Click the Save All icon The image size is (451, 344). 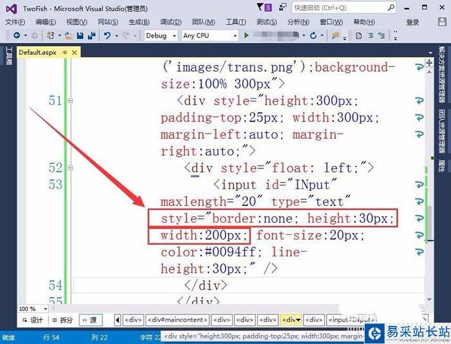click(91, 35)
